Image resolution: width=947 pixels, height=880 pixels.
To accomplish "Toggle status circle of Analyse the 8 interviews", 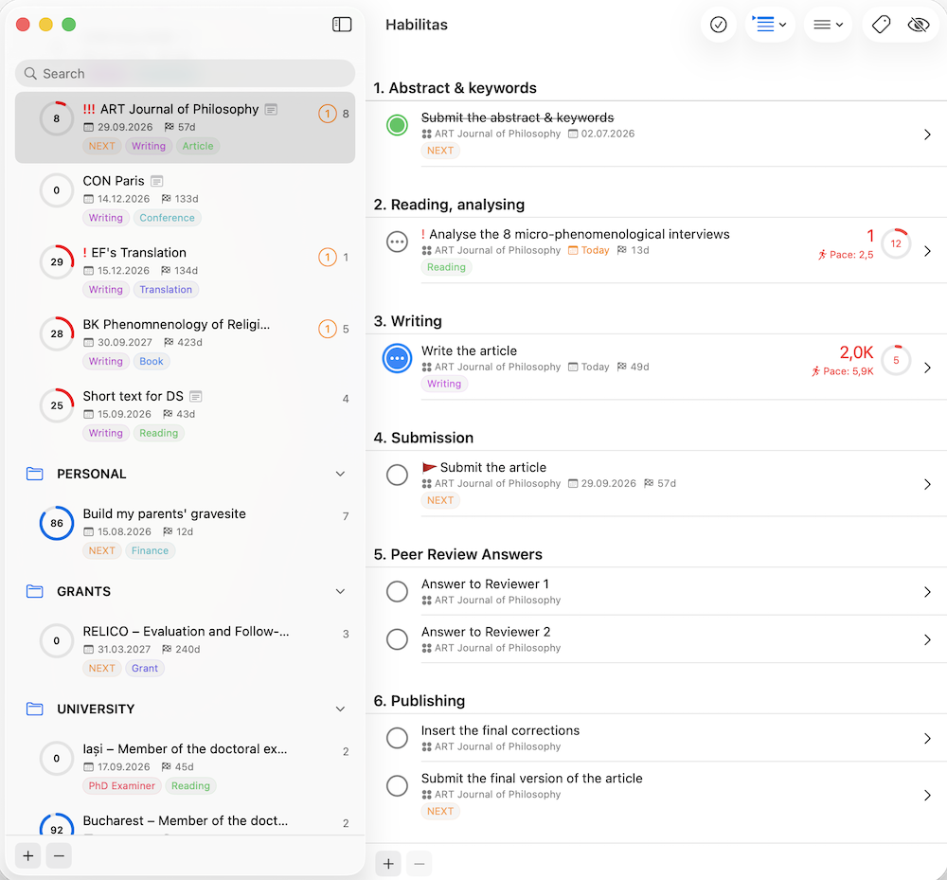I will (x=397, y=242).
